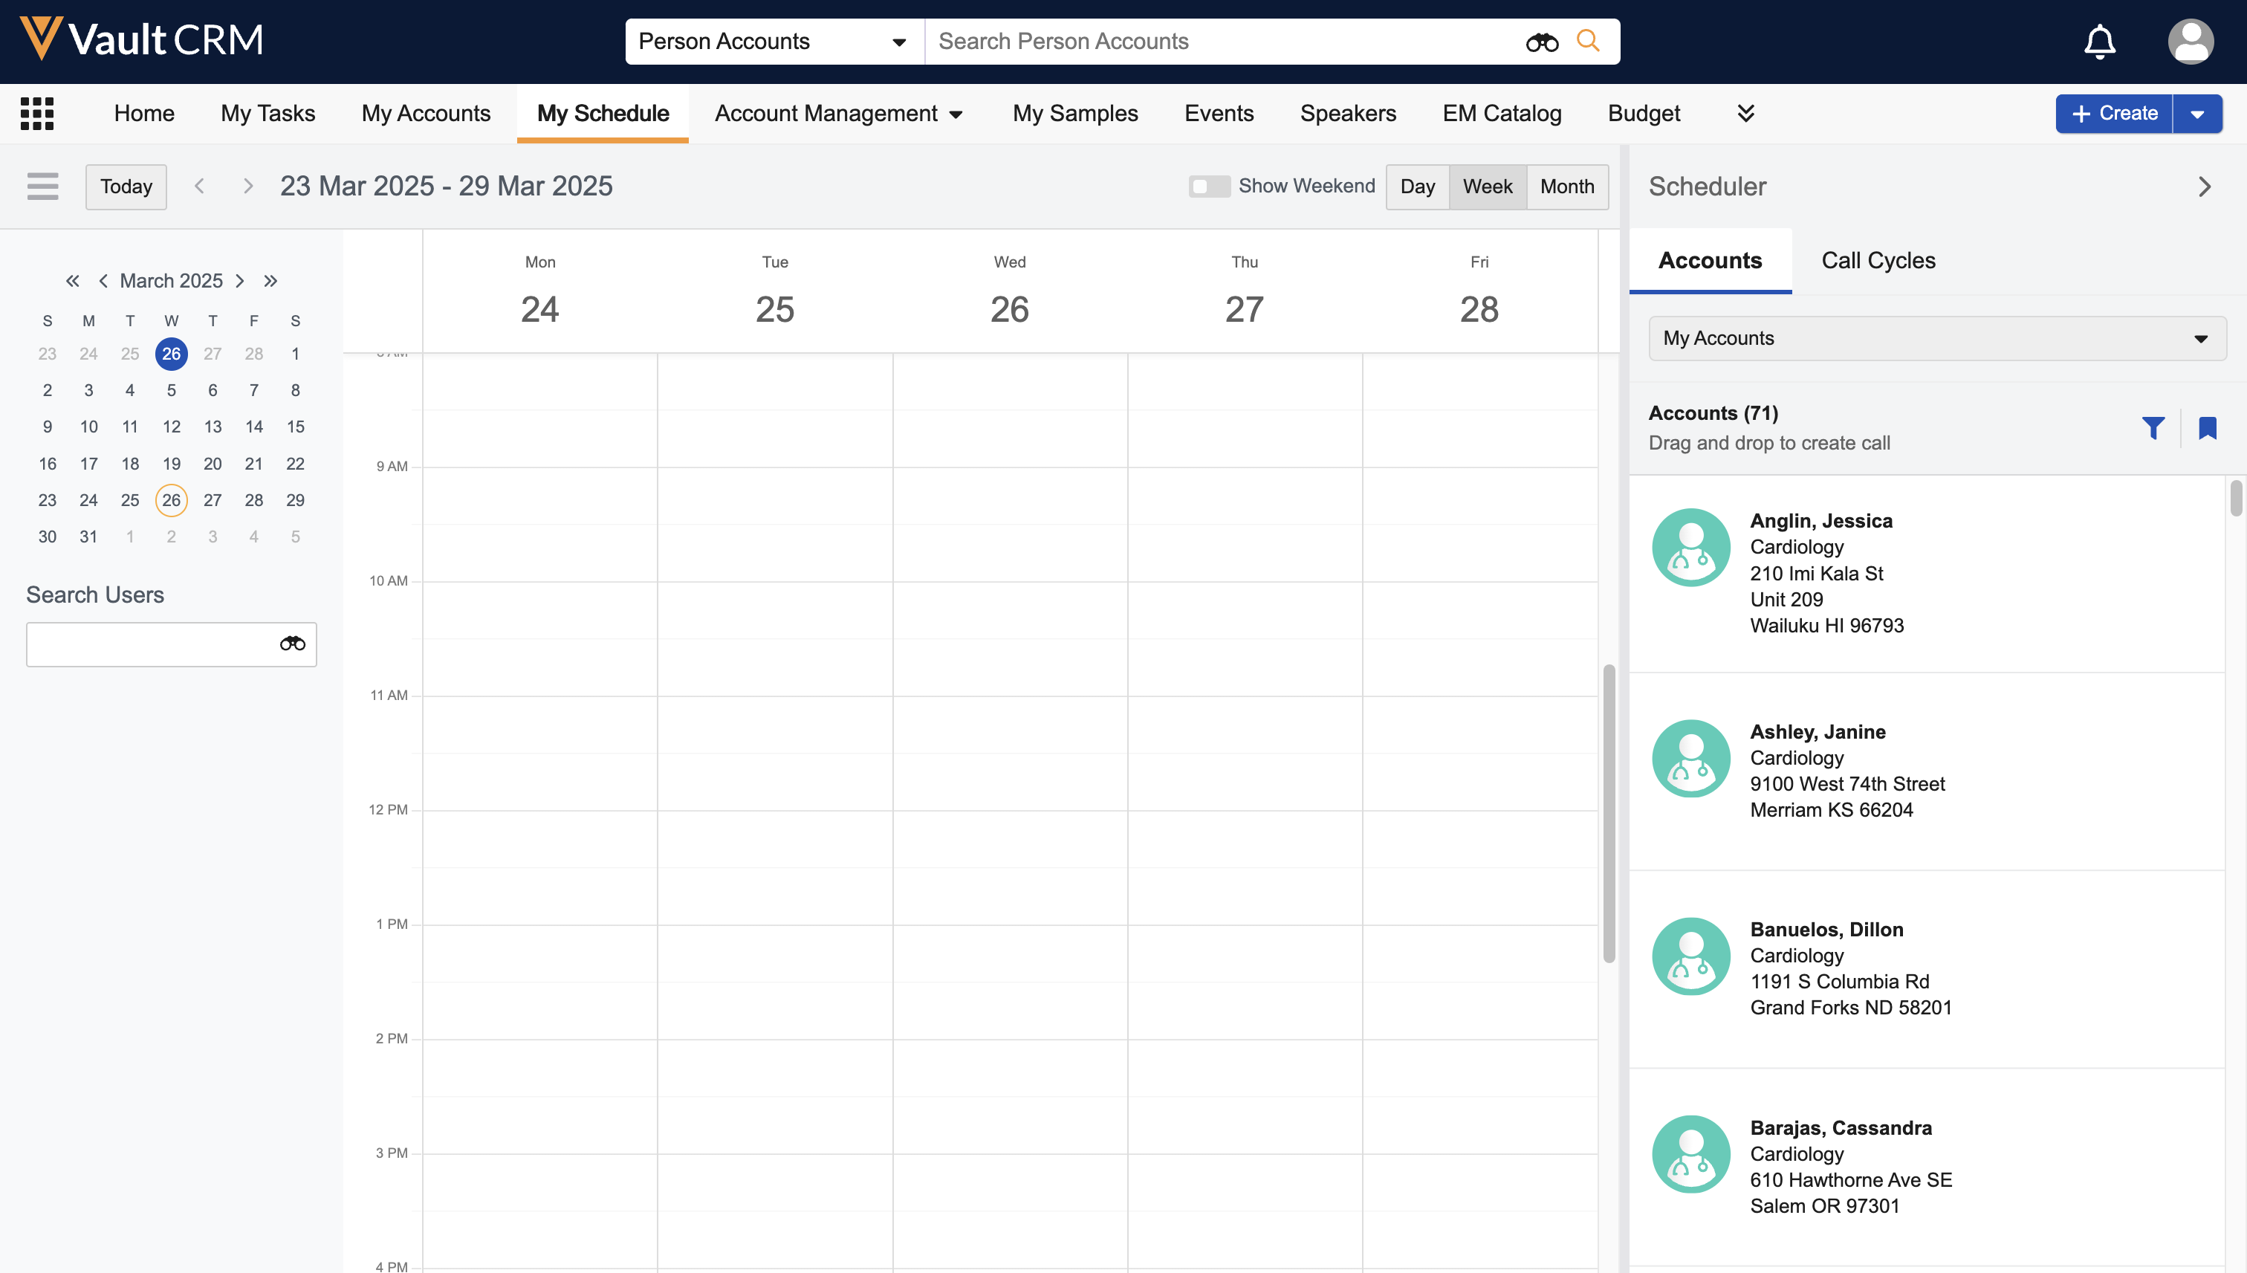Click the binoculars icon in Search Users

coord(292,644)
